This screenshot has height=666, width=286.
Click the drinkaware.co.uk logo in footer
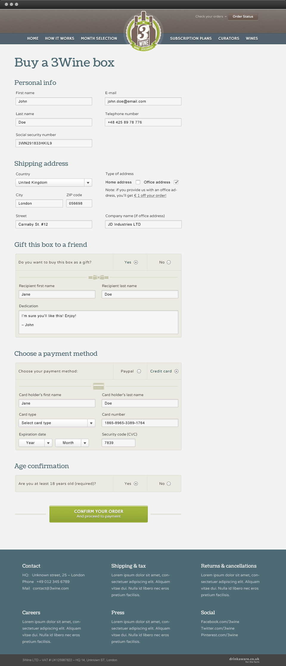(x=244, y=660)
